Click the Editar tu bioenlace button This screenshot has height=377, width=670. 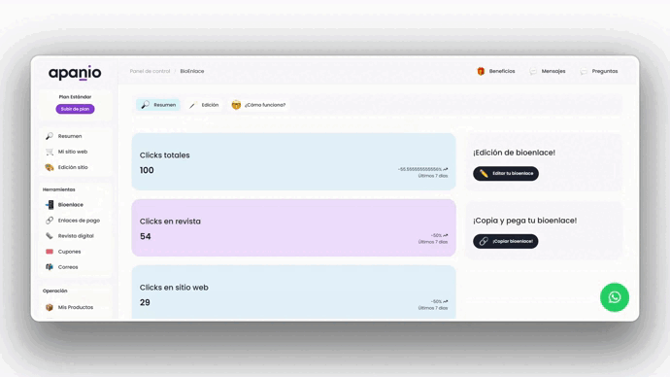(506, 174)
